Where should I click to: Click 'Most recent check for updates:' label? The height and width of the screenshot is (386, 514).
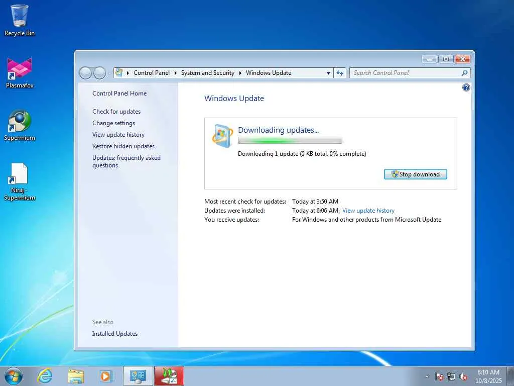[245, 201]
